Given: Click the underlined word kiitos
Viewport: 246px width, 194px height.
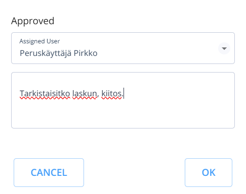Looking at the screenshot, I should coord(111,94).
